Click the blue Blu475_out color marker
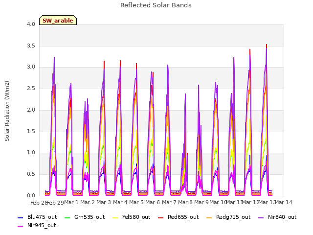Image resolution: width=313 pixels, height=235 pixels. click(x=21, y=217)
